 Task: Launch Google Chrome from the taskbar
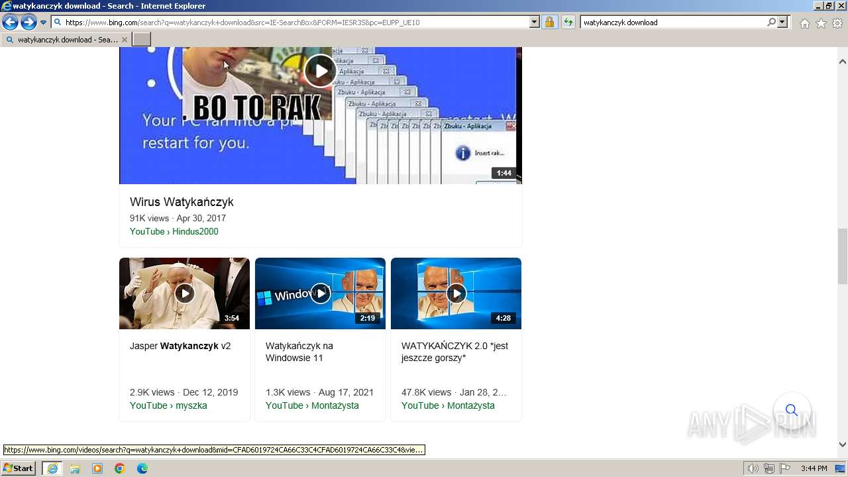pyautogui.click(x=120, y=468)
